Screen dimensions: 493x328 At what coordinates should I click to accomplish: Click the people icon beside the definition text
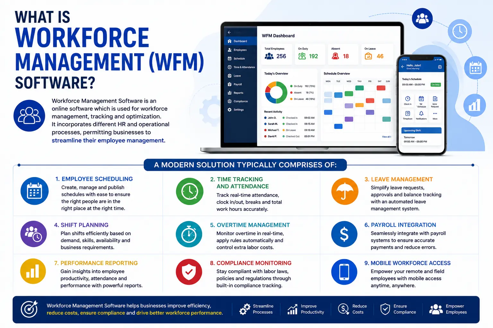pyautogui.click(x=29, y=116)
